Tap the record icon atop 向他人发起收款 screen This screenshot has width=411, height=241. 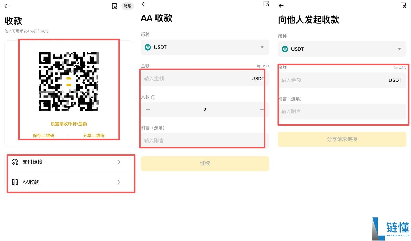(403, 6)
